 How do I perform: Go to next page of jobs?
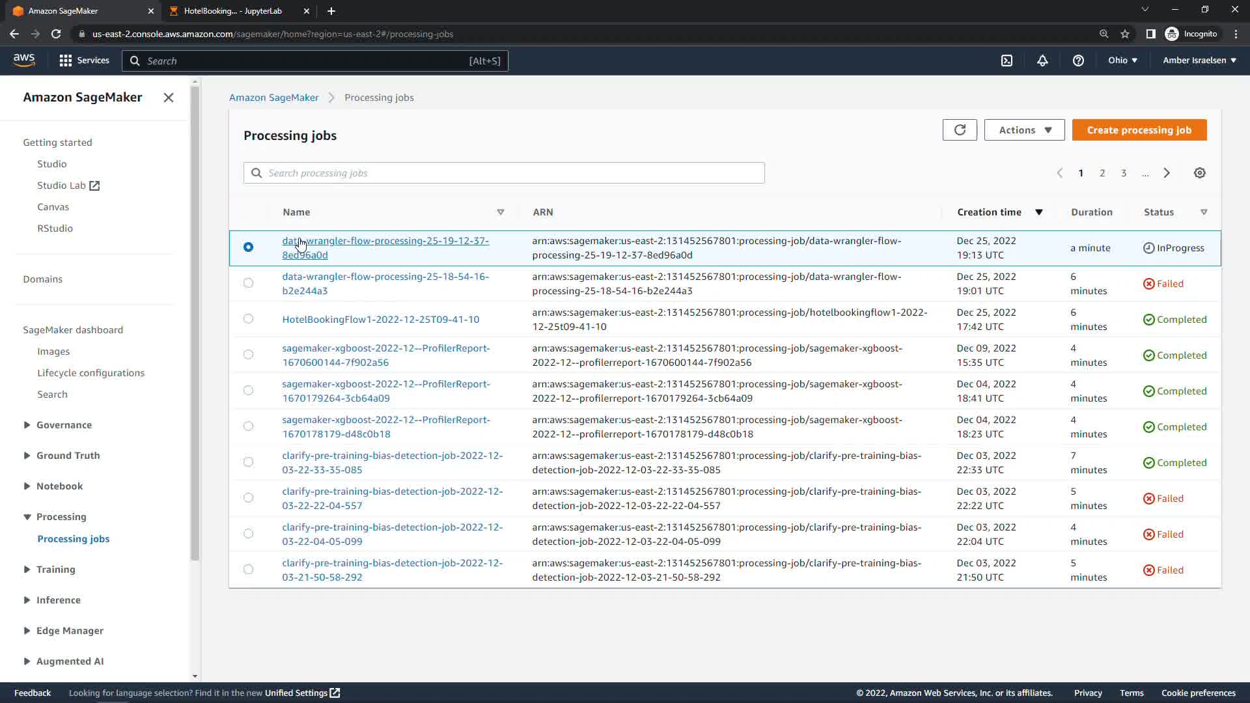pos(1167,173)
